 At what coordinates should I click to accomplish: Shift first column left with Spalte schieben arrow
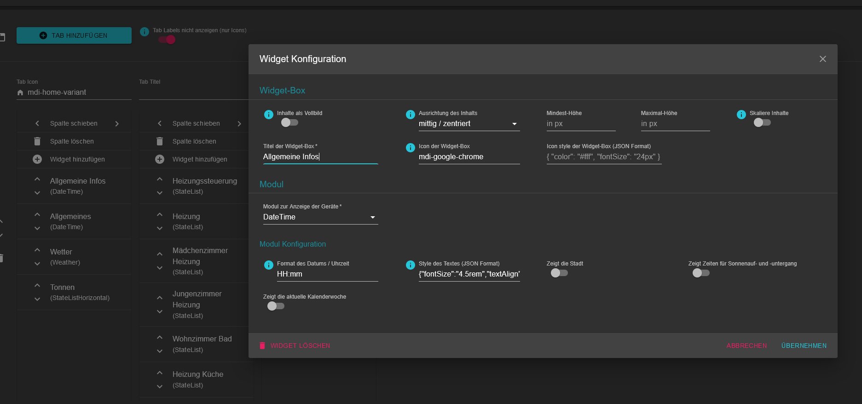[37, 123]
